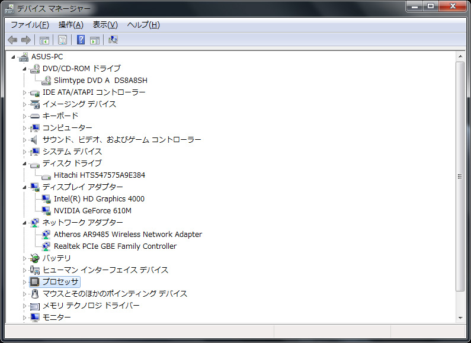Click the Forward arrow in toolbar
Viewport: 471px width, 343px height.
point(25,40)
